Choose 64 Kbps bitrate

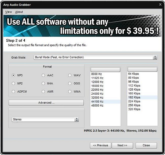click(x=143, y=74)
